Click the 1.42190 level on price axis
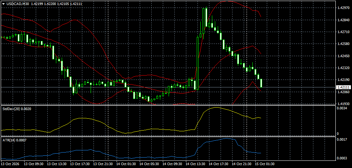The image size is (352, 168). (343, 80)
